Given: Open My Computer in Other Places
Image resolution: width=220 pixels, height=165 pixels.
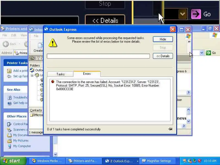Looking at the screenshot, I should 22,146.
